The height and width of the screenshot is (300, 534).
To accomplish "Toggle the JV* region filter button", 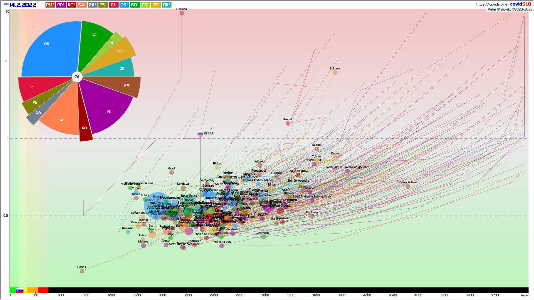I will coord(113,5).
